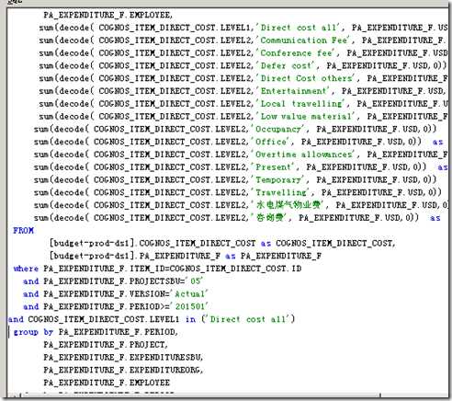Click the 'Temporary' string literal
Image resolution: width=452 pixels, height=401 pixels.
[x=279, y=179]
